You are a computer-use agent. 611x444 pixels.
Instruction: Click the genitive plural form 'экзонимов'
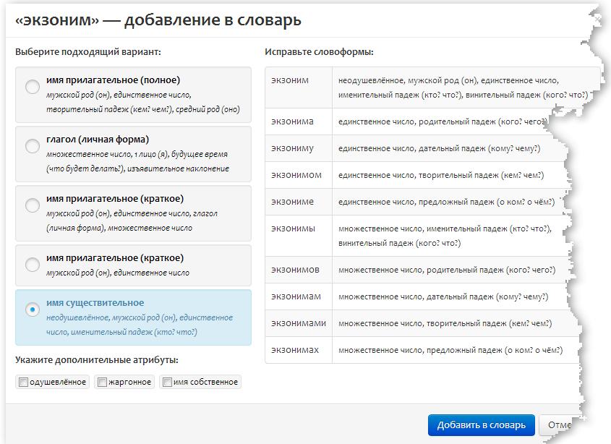296,269
